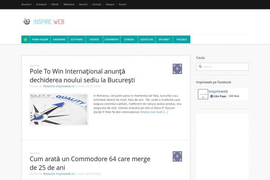Image resolution: width=270 pixels, height=180 pixels.
Task: Select the Hardware category tab
Action: point(59,40)
